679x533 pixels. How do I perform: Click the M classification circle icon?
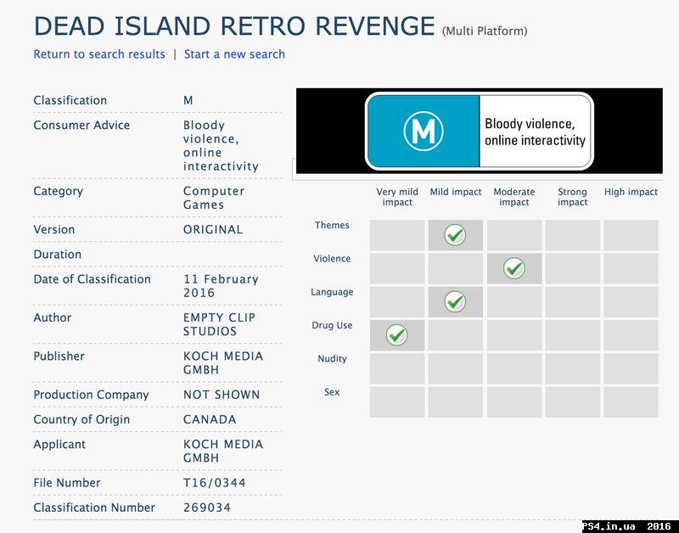(423, 131)
